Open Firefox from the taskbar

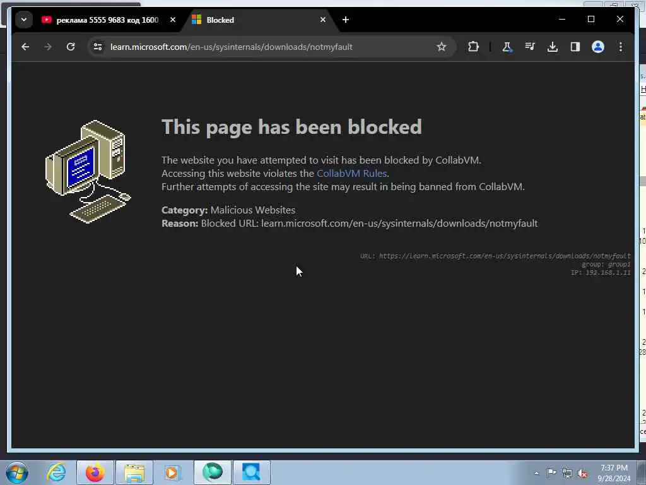95,472
